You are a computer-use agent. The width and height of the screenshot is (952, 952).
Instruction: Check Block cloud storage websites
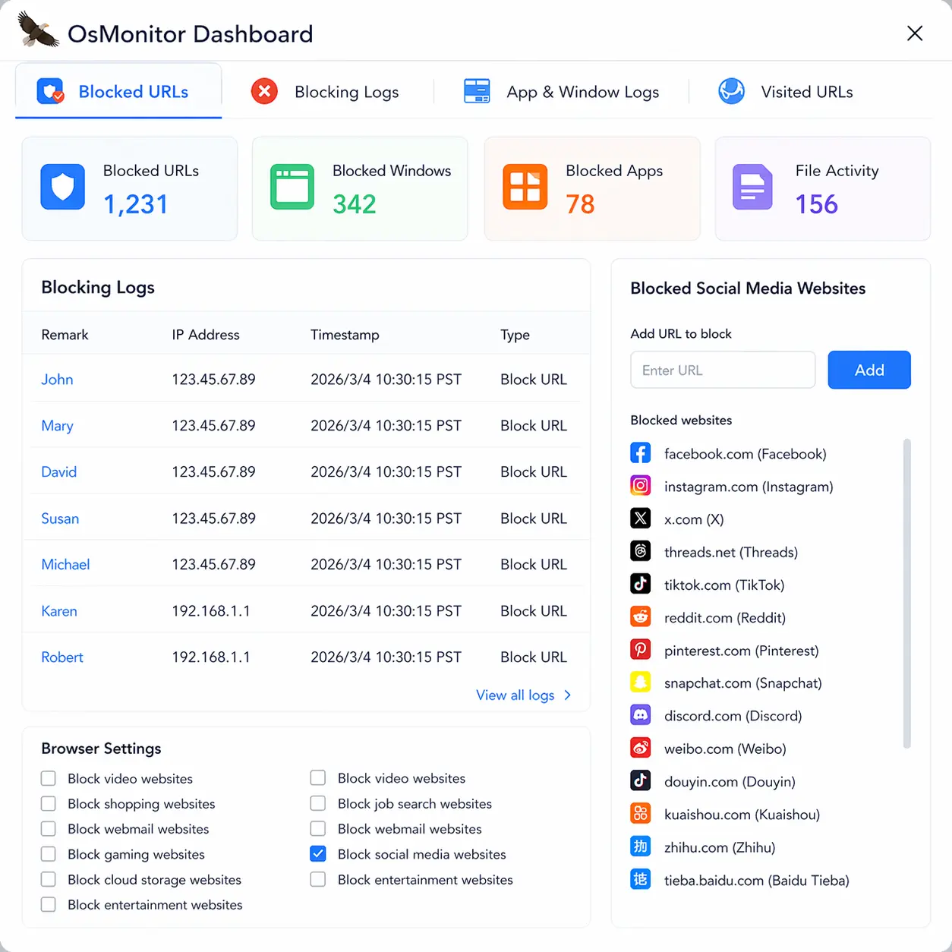(49, 879)
